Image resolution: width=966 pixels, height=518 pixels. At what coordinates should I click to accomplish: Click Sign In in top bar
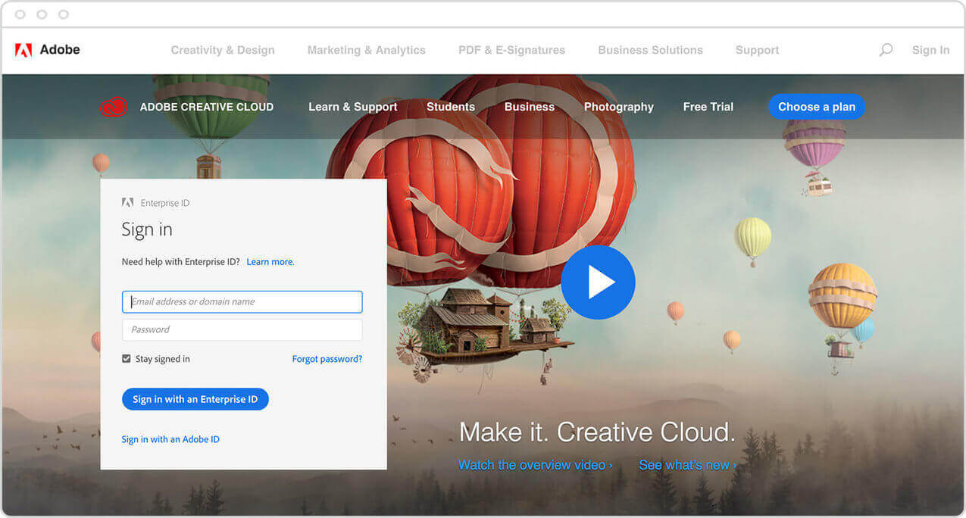[x=930, y=50]
